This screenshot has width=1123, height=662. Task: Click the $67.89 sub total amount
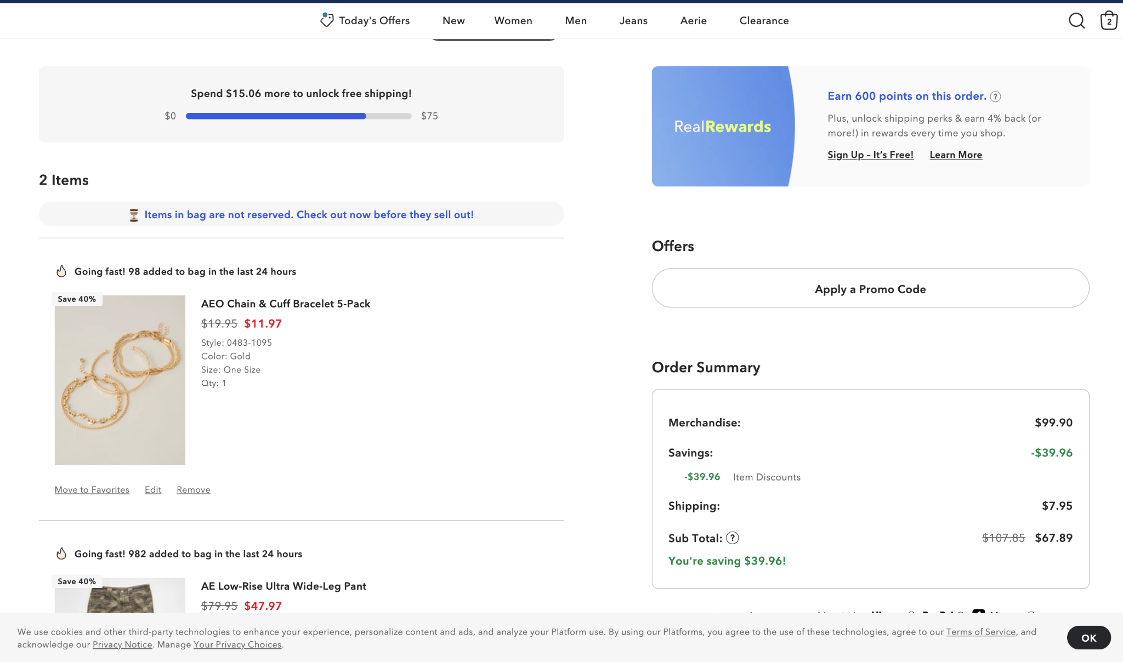tap(1053, 538)
